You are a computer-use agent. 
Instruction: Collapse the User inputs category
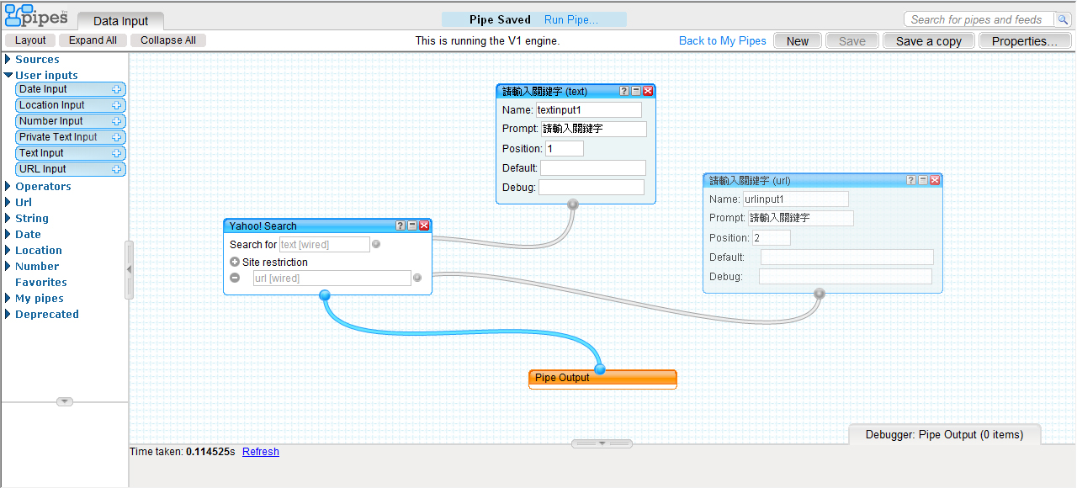pyautogui.click(x=8, y=75)
